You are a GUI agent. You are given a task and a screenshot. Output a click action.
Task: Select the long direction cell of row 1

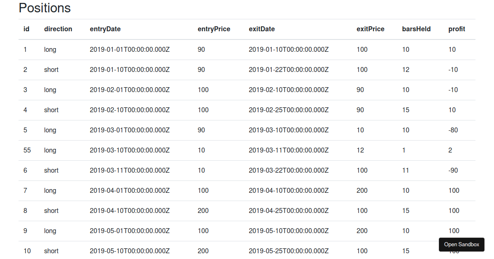(50, 49)
